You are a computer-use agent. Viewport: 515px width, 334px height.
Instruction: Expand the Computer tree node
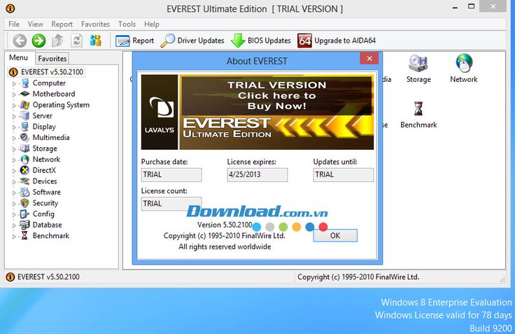pos(14,84)
